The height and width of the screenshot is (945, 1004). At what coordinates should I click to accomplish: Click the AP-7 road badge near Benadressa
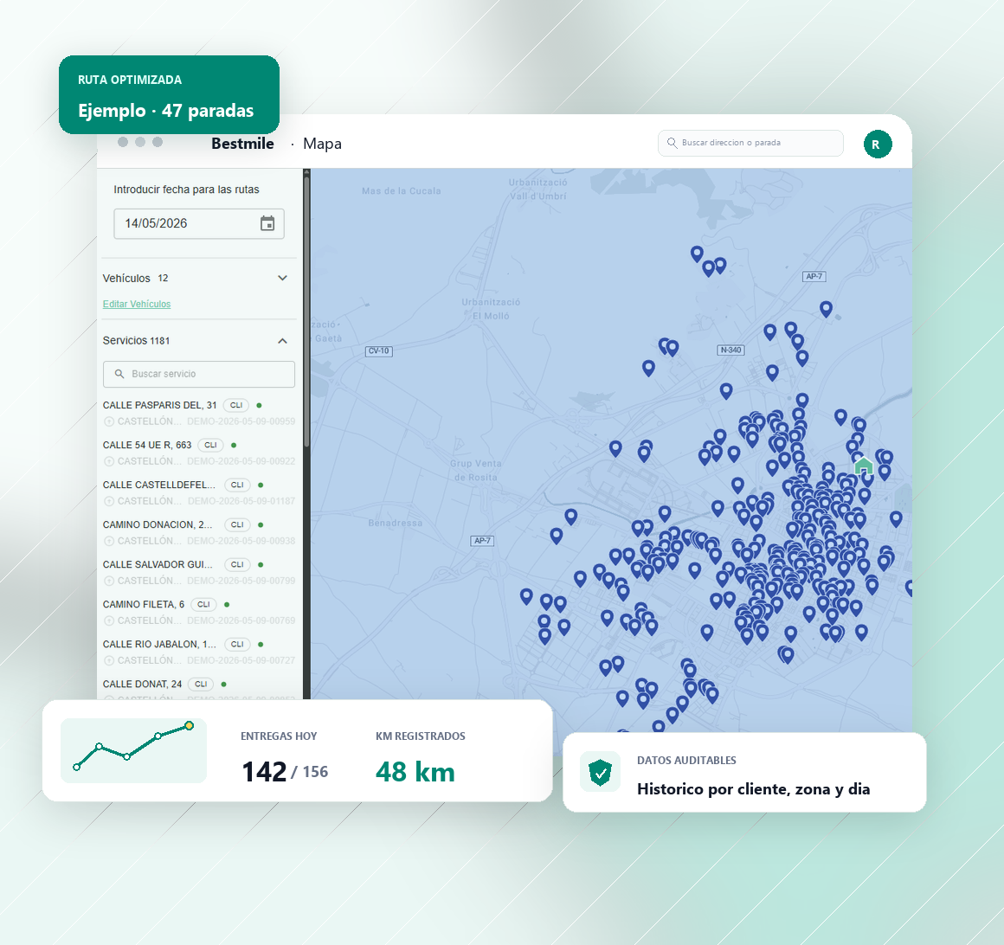pyautogui.click(x=482, y=541)
